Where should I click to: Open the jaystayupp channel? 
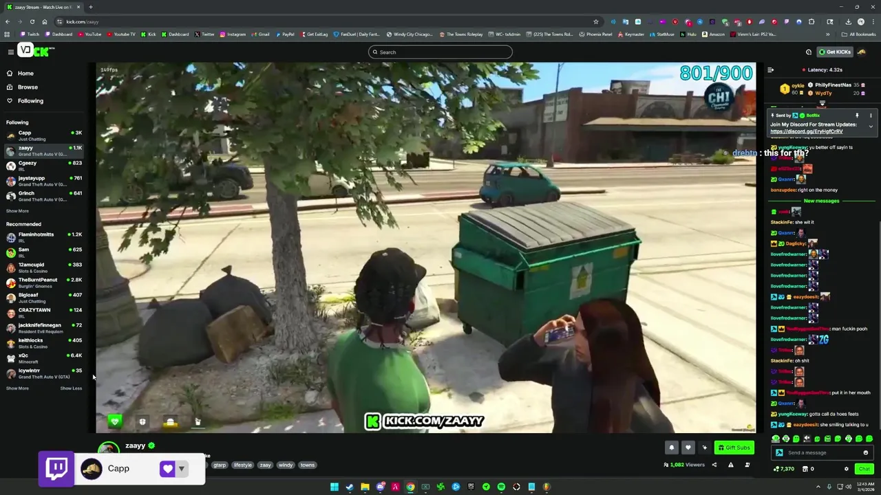coord(43,181)
